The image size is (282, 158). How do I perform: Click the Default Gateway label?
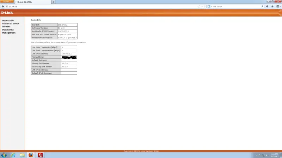39,60
